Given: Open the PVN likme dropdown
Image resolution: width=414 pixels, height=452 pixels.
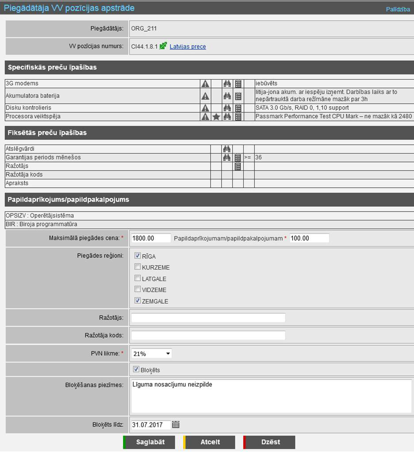Looking at the screenshot, I should [x=152, y=354].
